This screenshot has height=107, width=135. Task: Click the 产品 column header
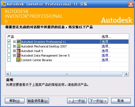tap(53, 36)
